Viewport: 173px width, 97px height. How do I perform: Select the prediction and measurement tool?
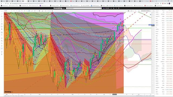point(2,26)
